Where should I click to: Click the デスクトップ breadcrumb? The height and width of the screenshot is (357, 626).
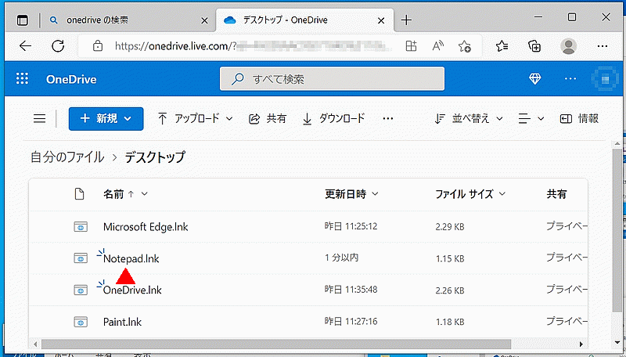coord(155,157)
